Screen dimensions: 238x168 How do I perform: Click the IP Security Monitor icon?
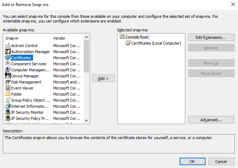[8, 112]
